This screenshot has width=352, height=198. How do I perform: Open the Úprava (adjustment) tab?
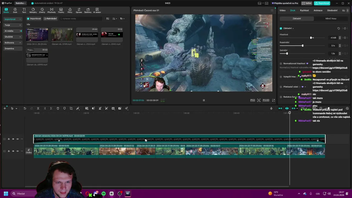pyautogui.click(x=79, y=10)
